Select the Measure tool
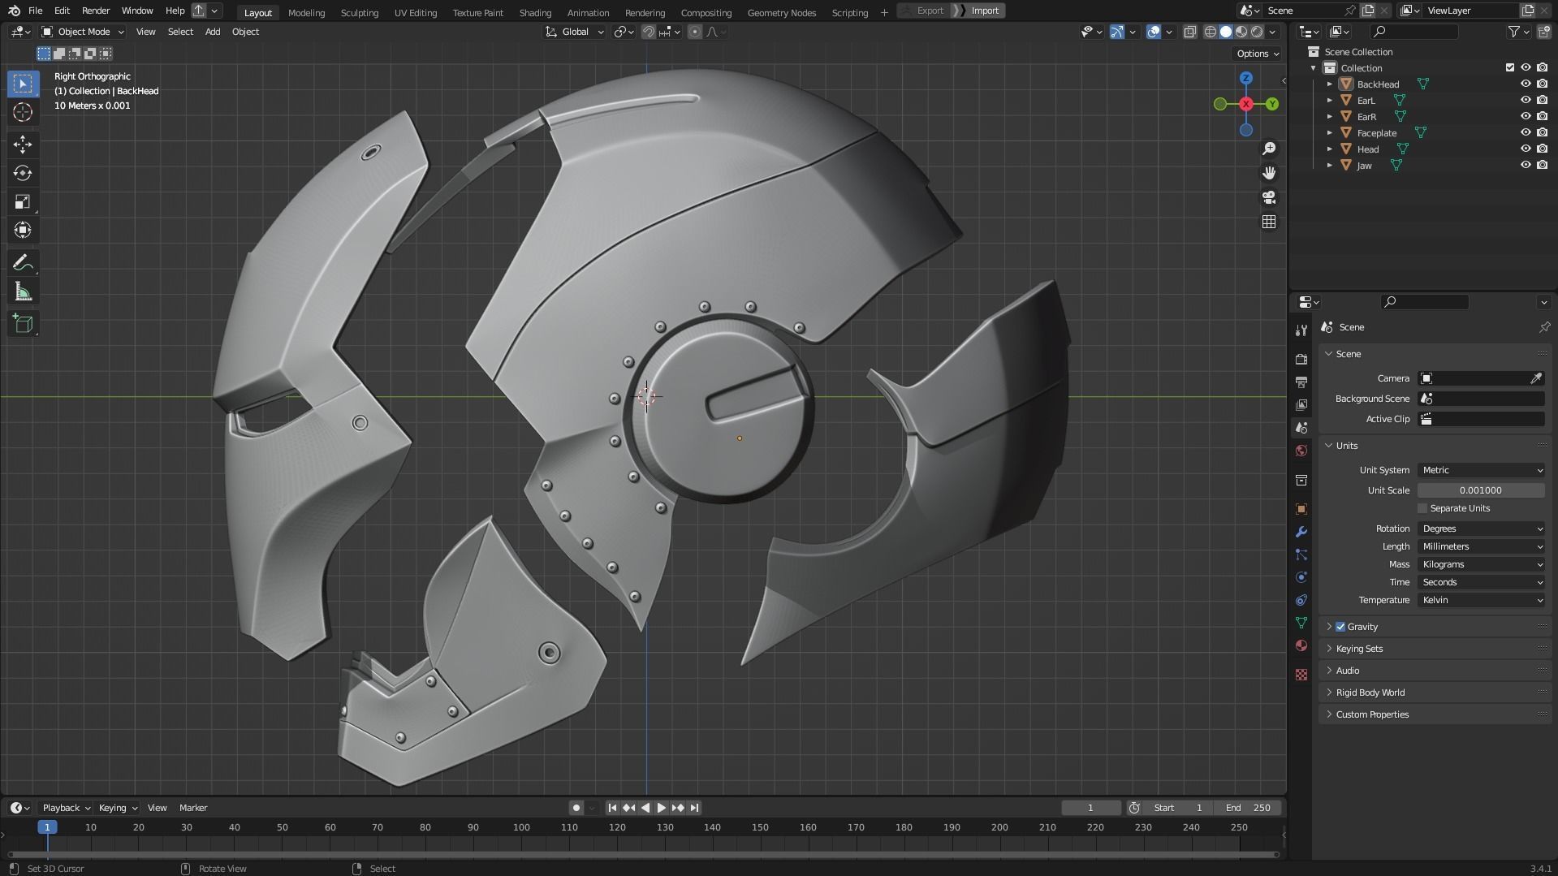The height and width of the screenshot is (876, 1558). (x=23, y=291)
